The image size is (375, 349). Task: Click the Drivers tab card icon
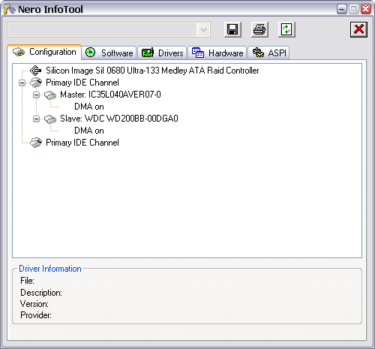click(x=148, y=53)
